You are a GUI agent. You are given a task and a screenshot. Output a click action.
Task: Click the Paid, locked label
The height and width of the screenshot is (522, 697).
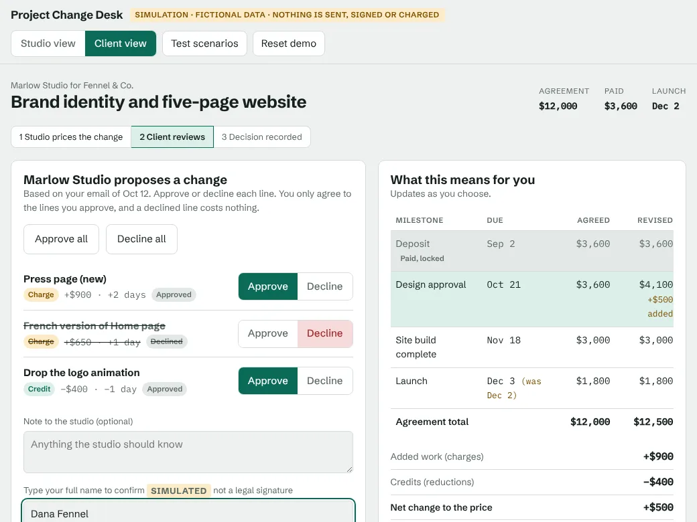click(x=422, y=258)
